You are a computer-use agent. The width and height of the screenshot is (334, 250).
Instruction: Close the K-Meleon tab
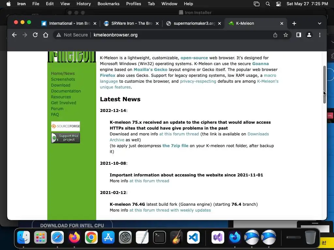[x=282, y=23]
